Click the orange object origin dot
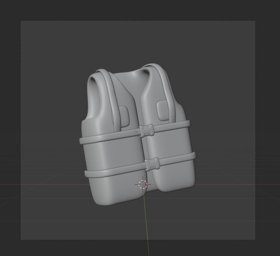The image size is (280, 256). [135, 132]
